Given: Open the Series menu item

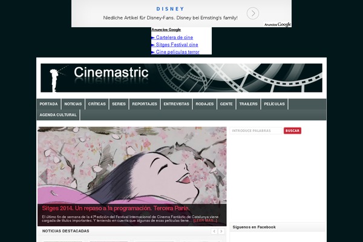Looking at the screenshot, I should coord(119,104).
